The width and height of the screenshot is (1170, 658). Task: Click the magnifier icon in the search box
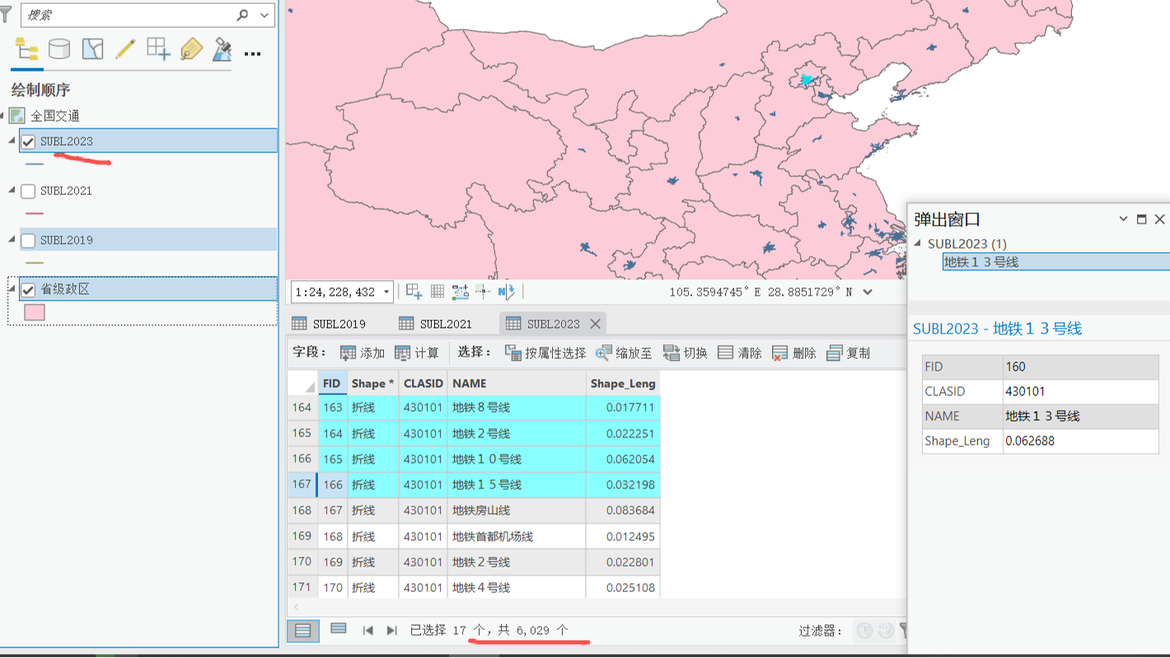tap(242, 15)
